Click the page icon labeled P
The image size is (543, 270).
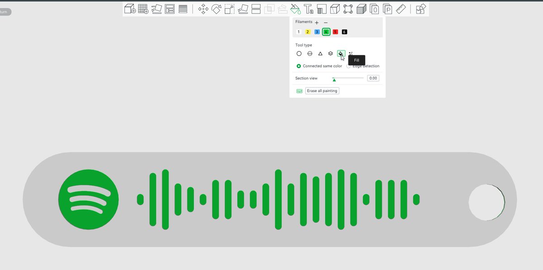click(x=387, y=9)
